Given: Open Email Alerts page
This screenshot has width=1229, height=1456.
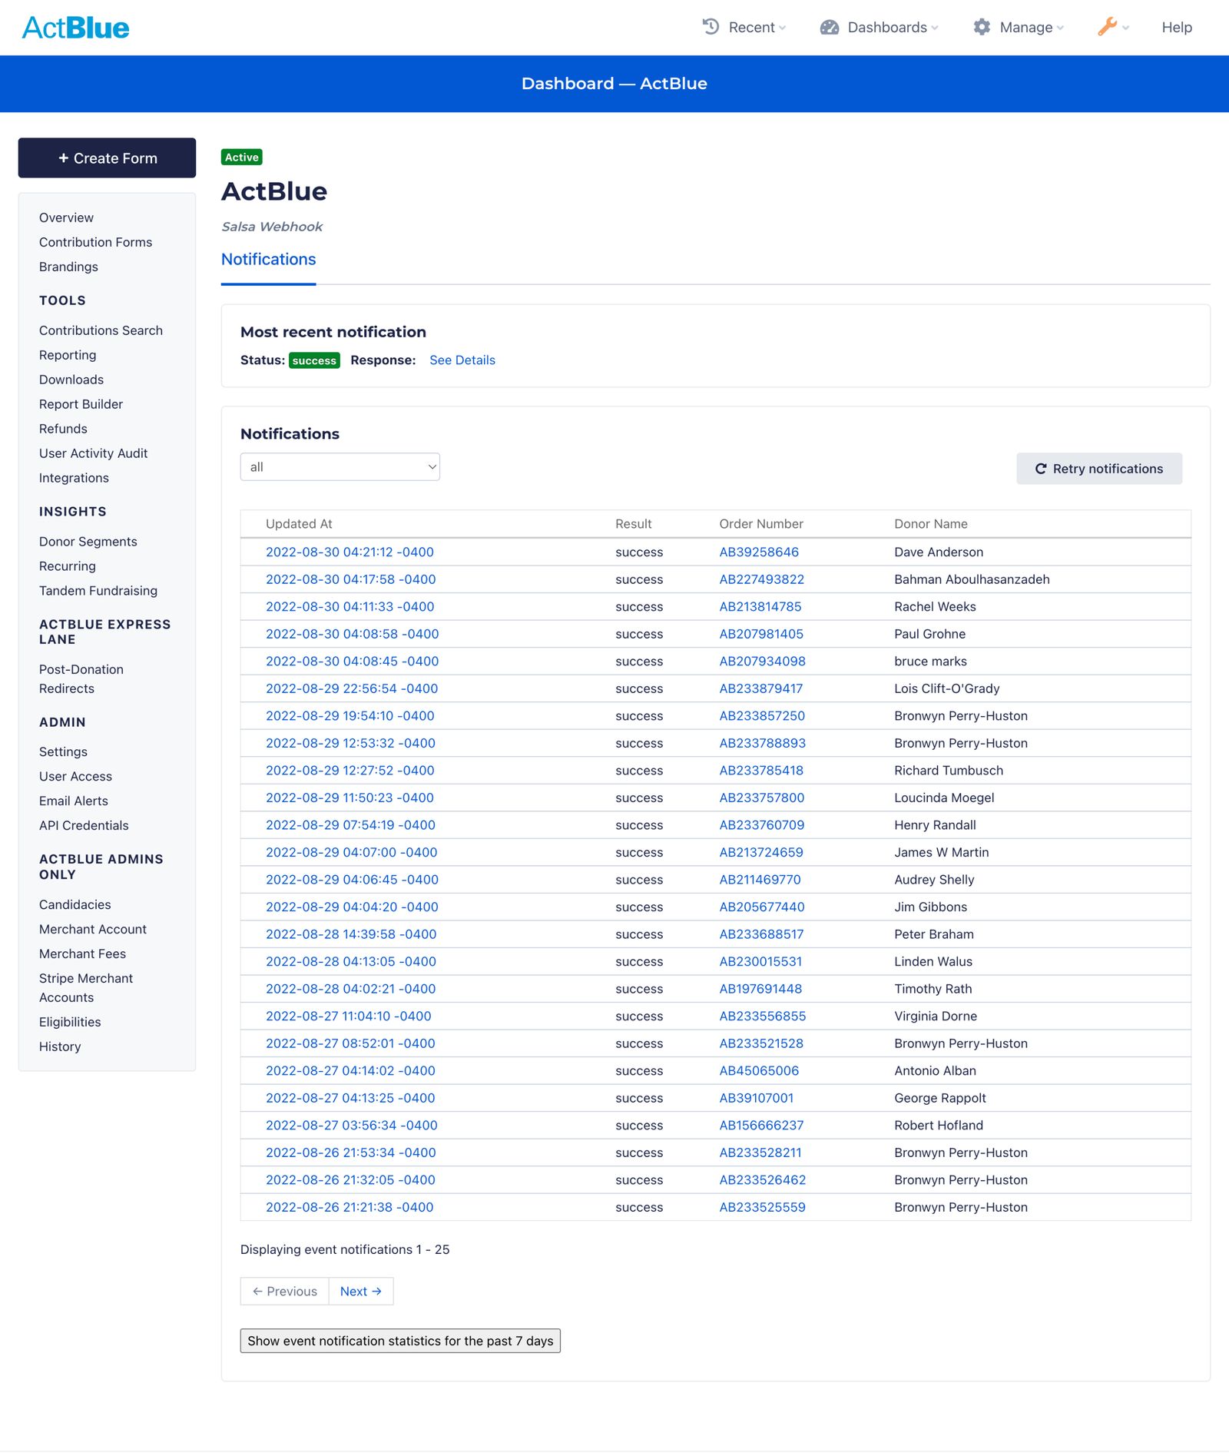Looking at the screenshot, I should click(74, 801).
